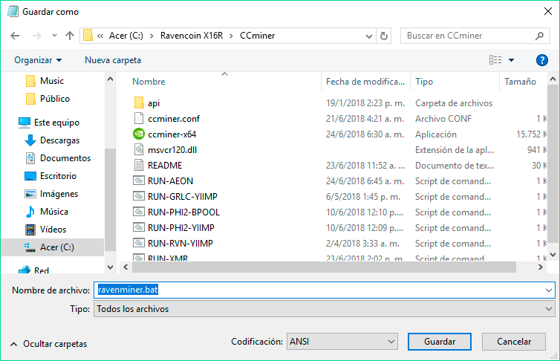The width and height of the screenshot is (560, 361).
Task: Open Imágenes in navigation pane
Action: point(51,194)
